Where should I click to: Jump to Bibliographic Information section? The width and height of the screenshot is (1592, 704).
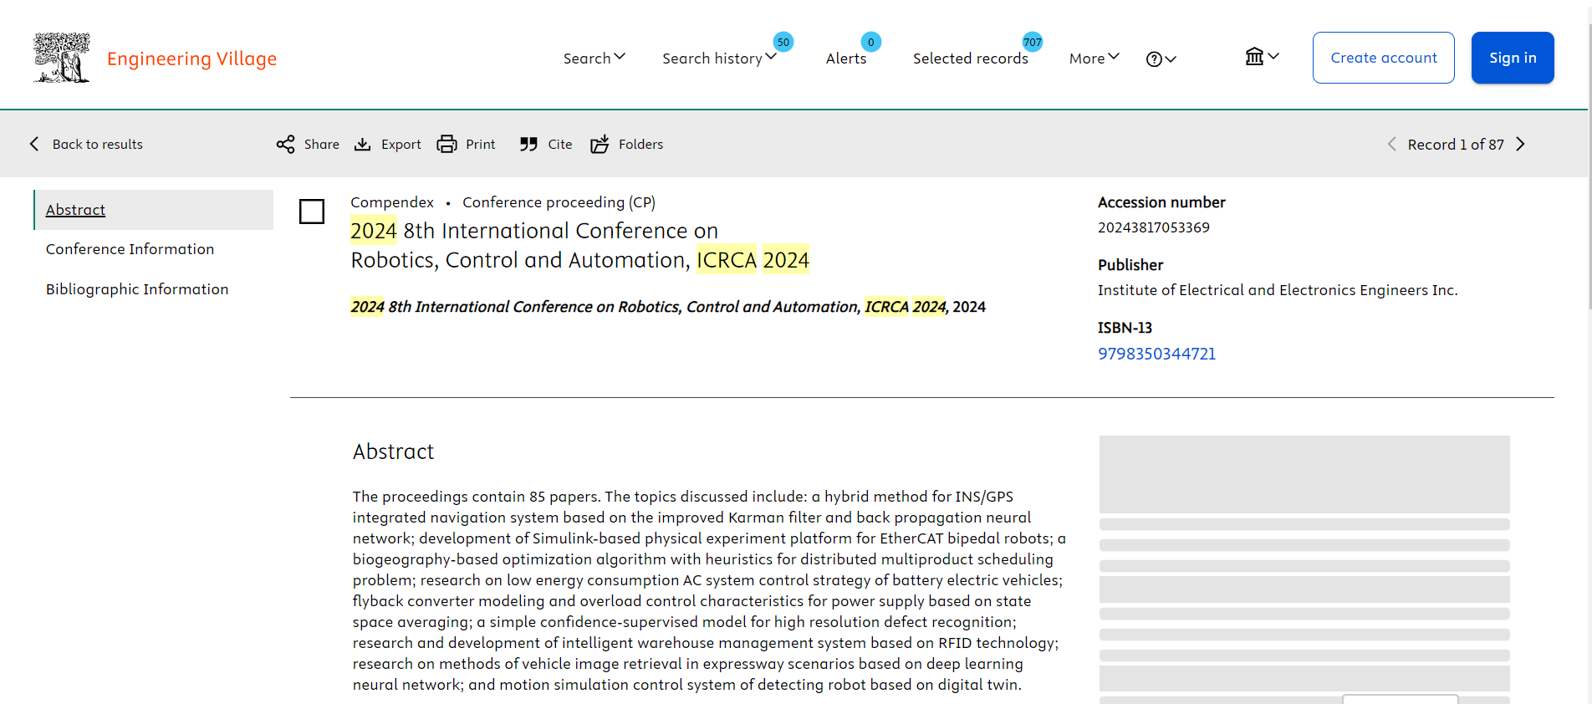[137, 289]
